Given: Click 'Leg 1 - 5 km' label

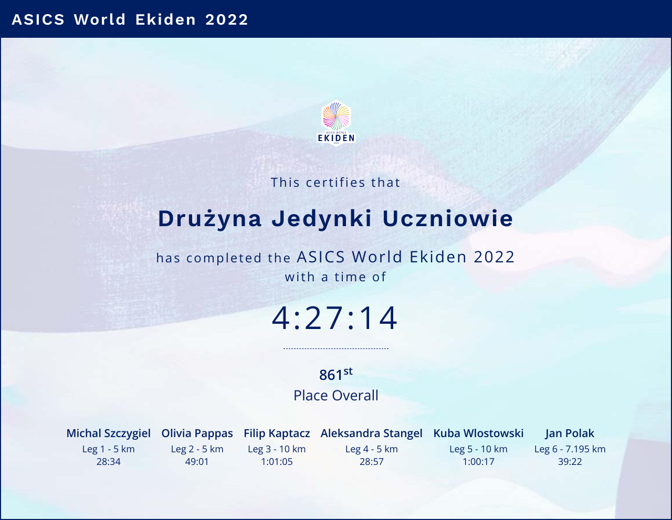Looking at the screenshot, I should (x=109, y=449).
